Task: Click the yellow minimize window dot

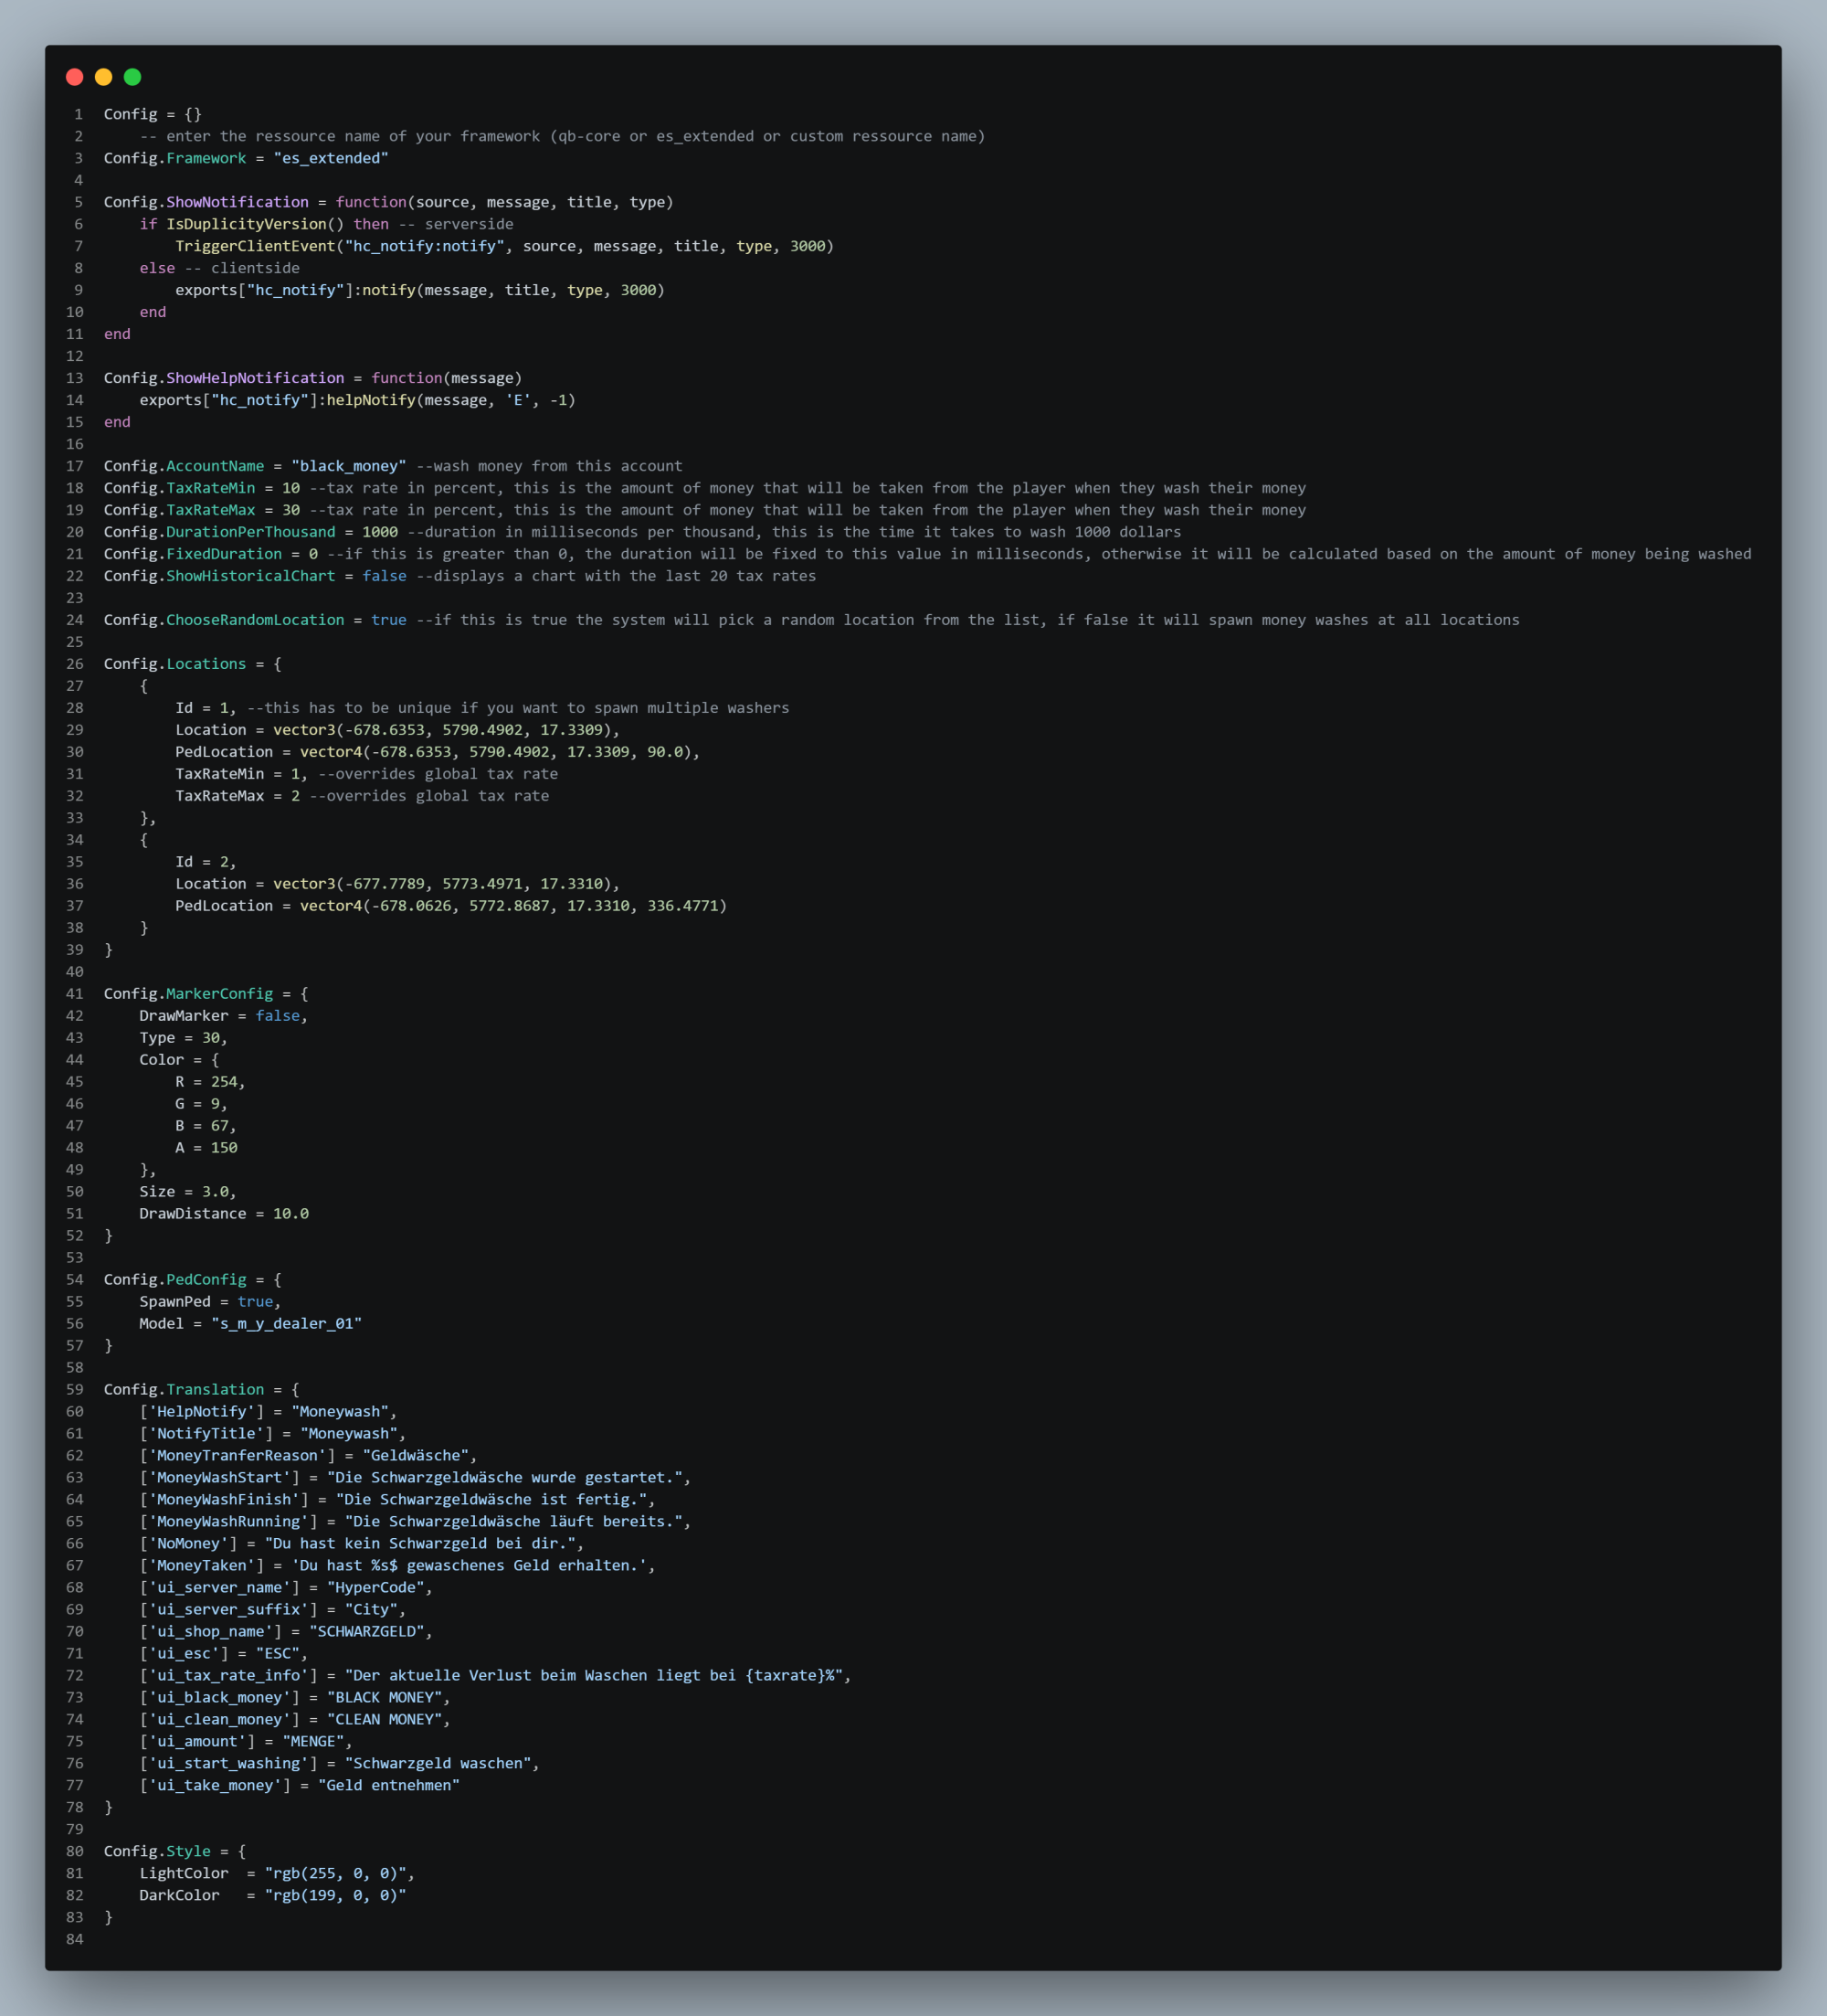Action: (103, 77)
